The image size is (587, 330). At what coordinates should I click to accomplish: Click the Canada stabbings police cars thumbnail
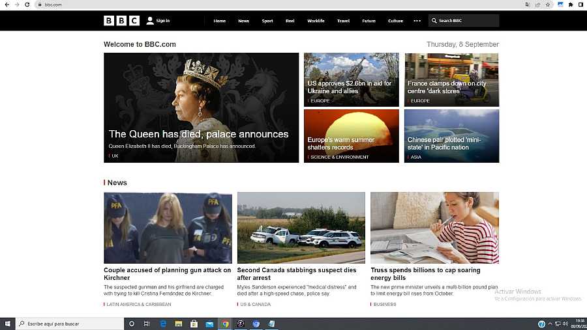[x=301, y=228]
